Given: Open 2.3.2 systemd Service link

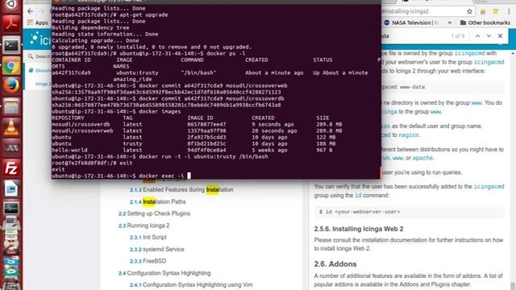Looking at the screenshot, I should pyautogui.click(x=157, y=249).
